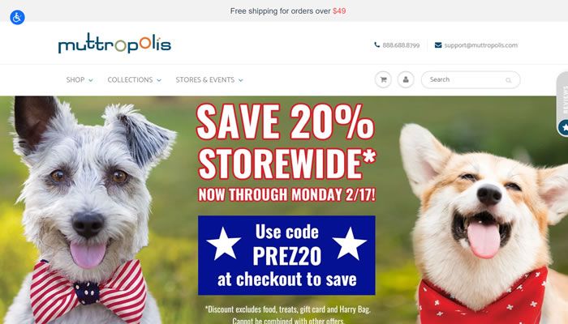Click the search magnifier icon

(x=509, y=80)
